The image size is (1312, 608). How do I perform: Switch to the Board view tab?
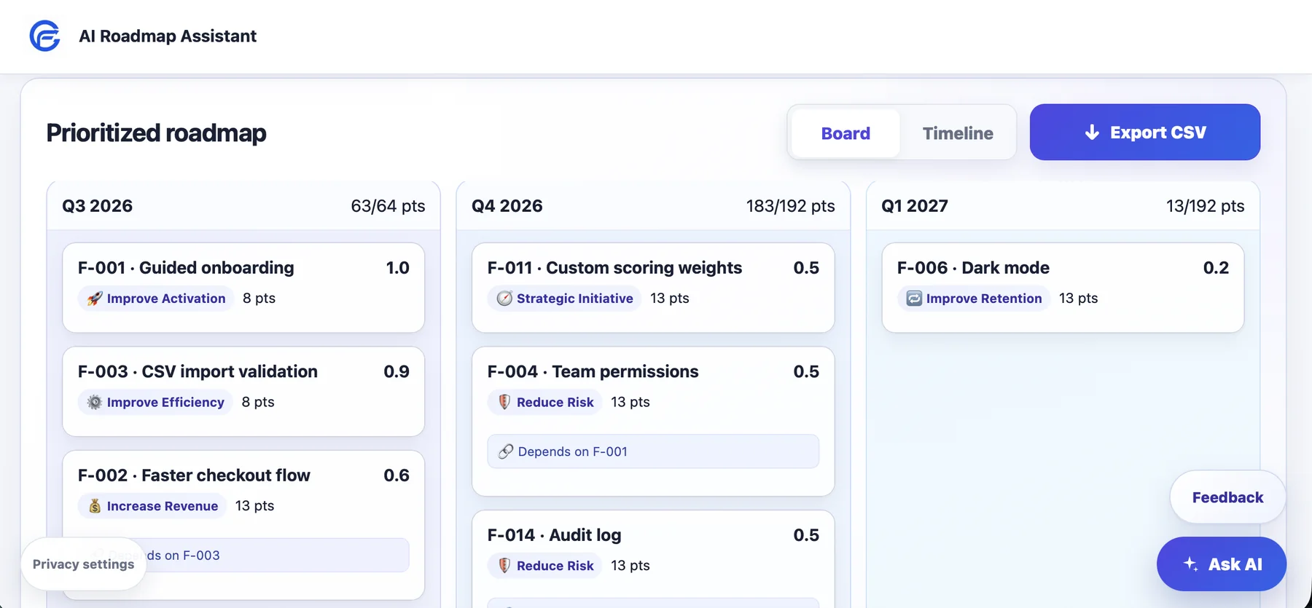846,133
